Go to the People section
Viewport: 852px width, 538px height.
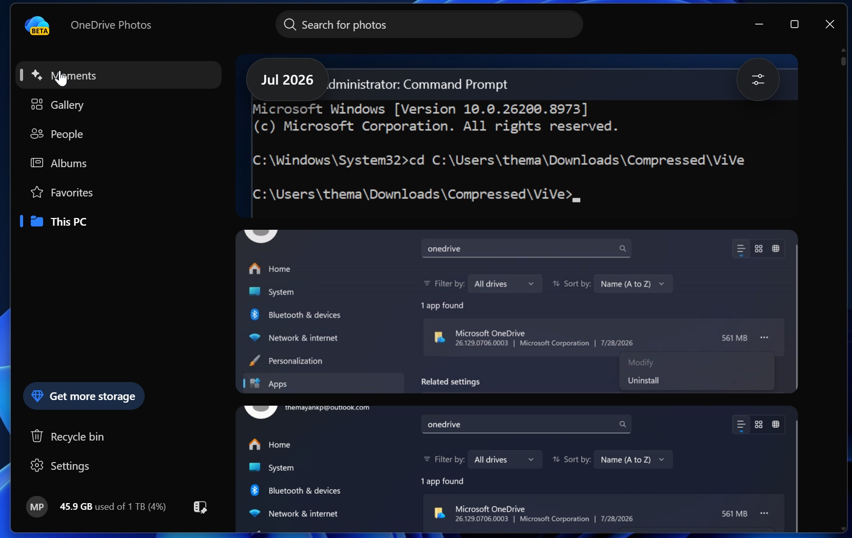click(118, 134)
